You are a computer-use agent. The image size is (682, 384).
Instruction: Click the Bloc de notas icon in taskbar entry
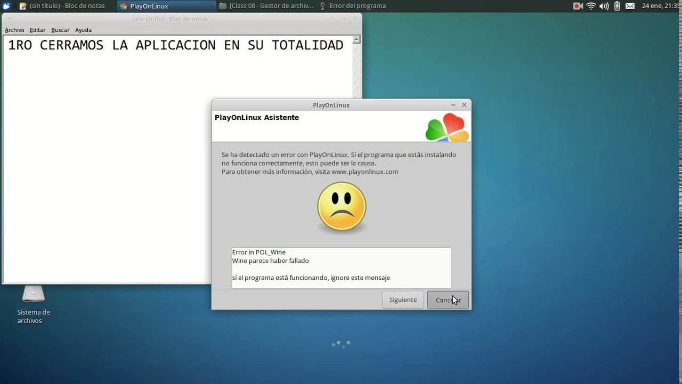(x=23, y=6)
